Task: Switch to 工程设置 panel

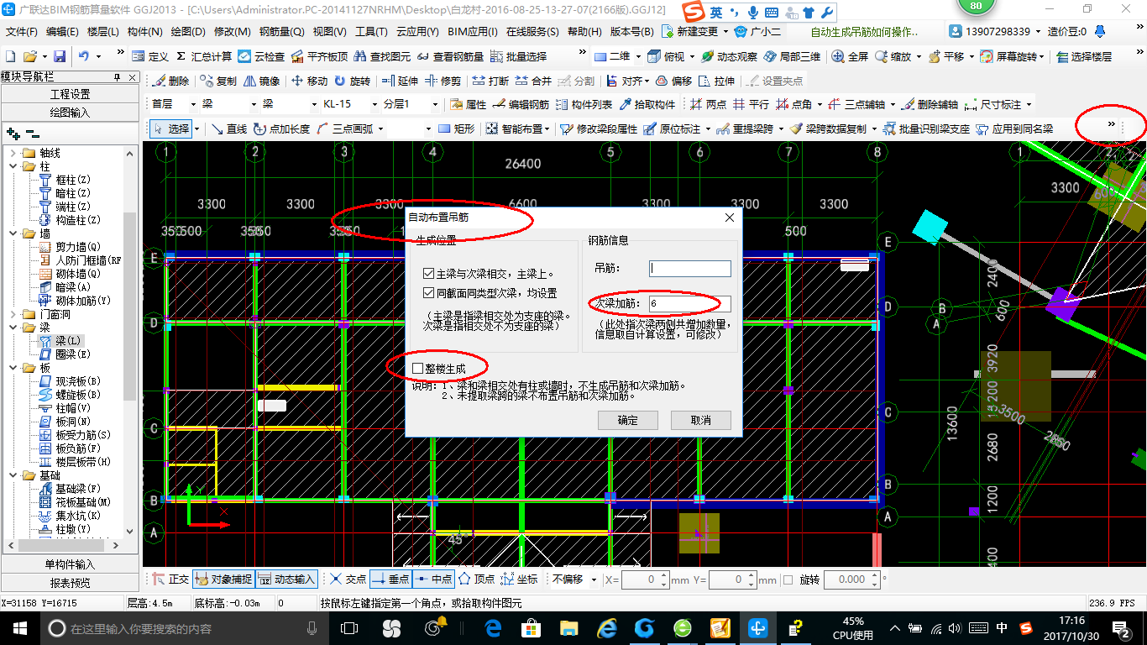Action: (x=70, y=94)
